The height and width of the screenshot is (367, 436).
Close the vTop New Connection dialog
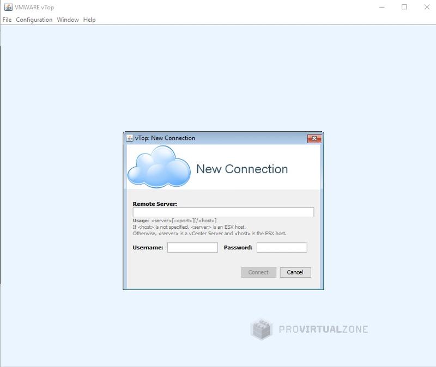[x=314, y=138]
